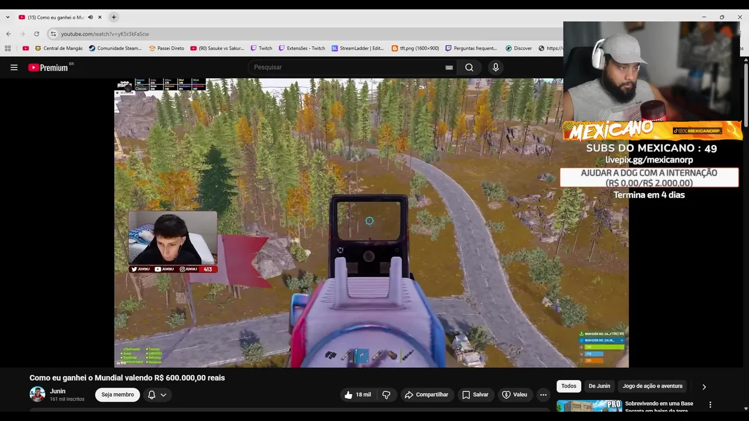The height and width of the screenshot is (421, 749).
Task: Open the YouTube icon-only bookmark
Action: [25, 48]
